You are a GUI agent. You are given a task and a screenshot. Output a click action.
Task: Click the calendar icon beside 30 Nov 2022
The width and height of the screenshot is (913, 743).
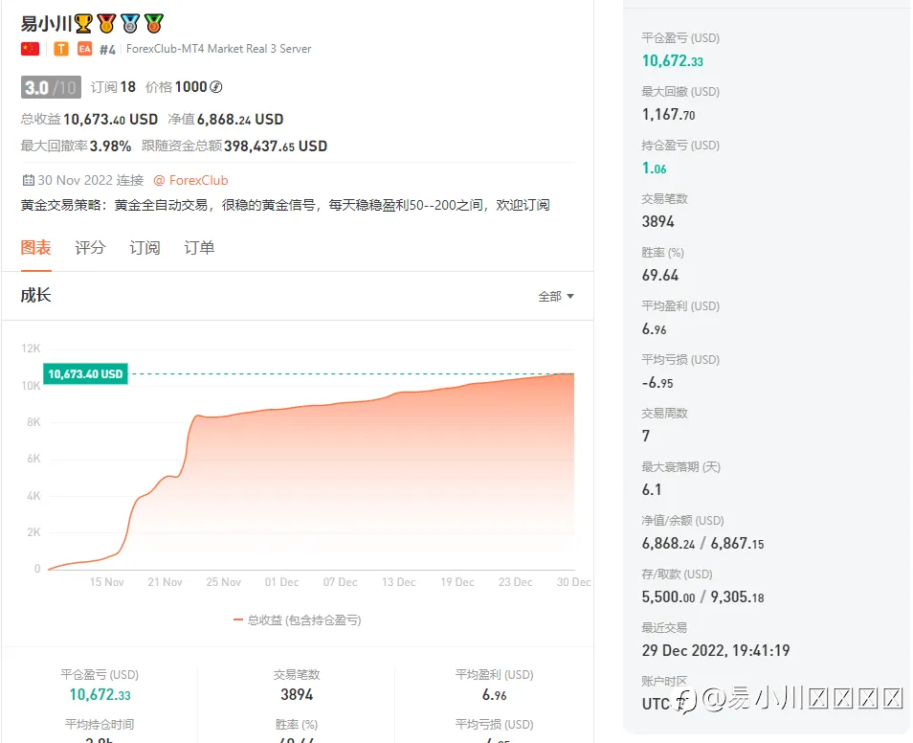(x=28, y=180)
